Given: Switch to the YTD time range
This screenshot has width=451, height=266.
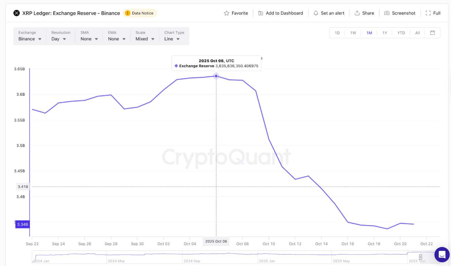Looking at the screenshot, I should click(x=401, y=33).
